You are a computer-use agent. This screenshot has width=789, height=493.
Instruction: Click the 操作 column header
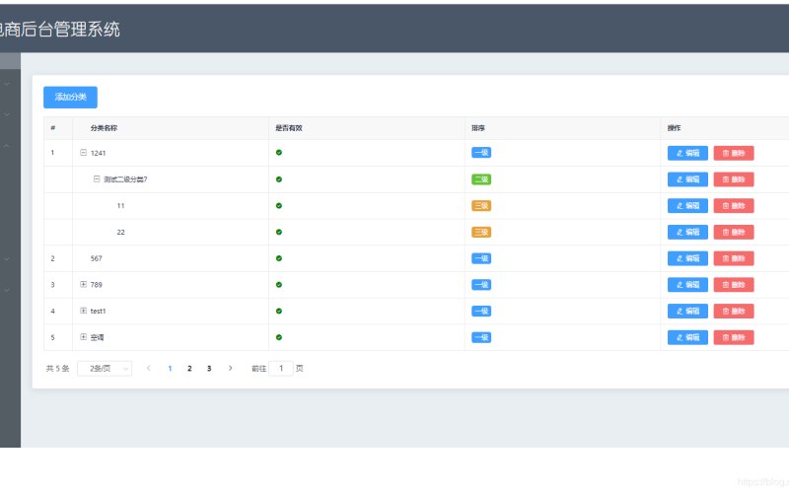pos(675,128)
